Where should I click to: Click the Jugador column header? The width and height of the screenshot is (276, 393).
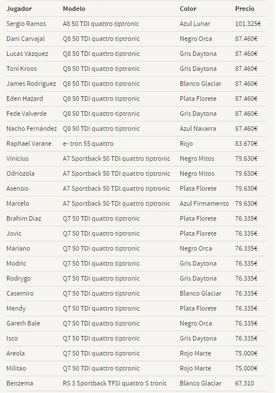point(19,9)
